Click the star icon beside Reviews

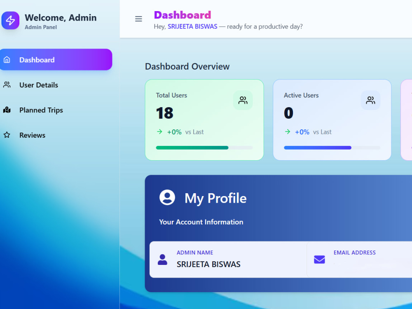click(x=7, y=135)
